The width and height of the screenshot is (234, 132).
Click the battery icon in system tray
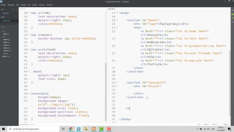pos(201,129)
